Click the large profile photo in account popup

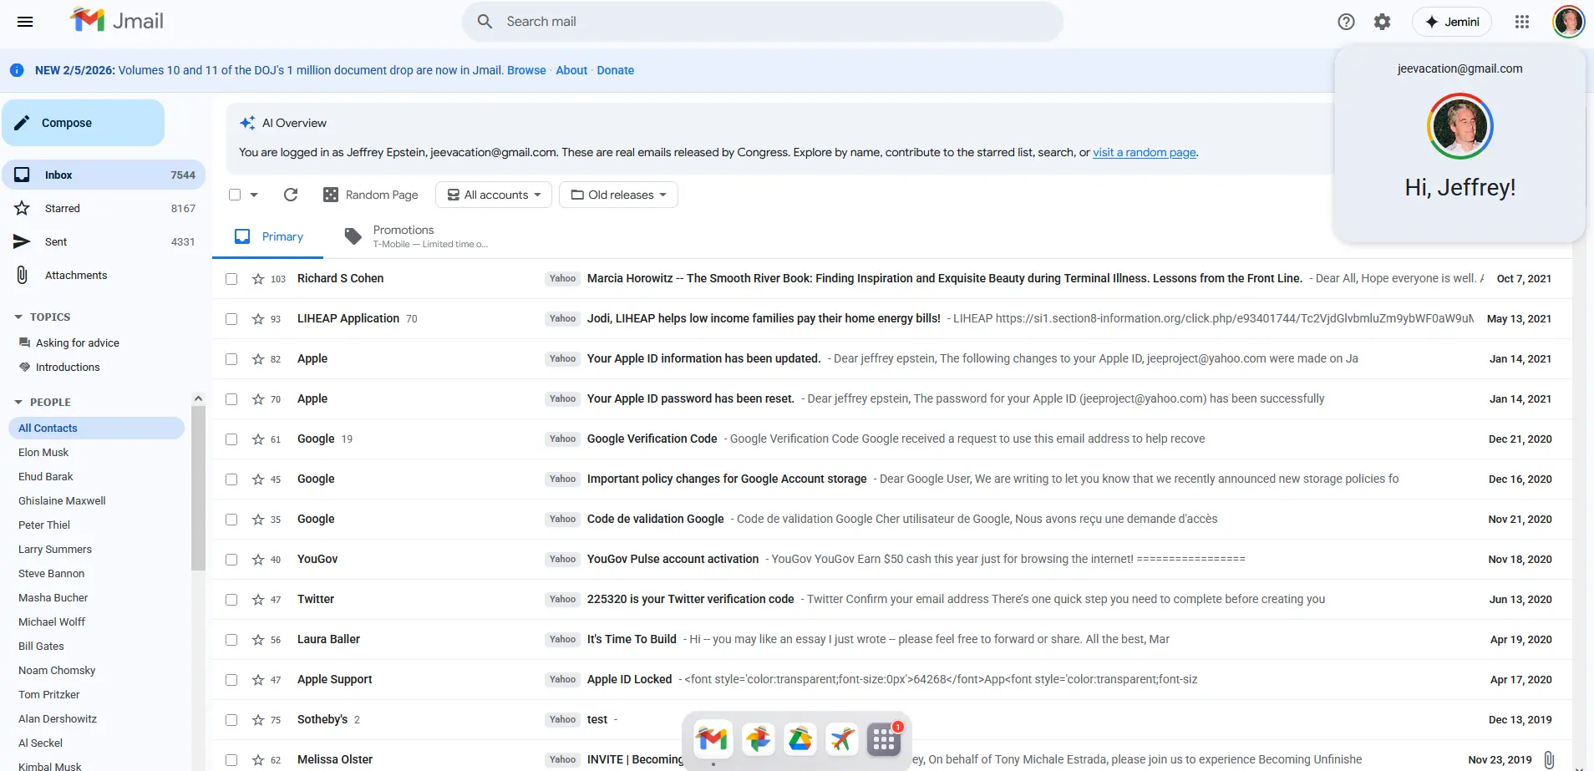point(1459,126)
